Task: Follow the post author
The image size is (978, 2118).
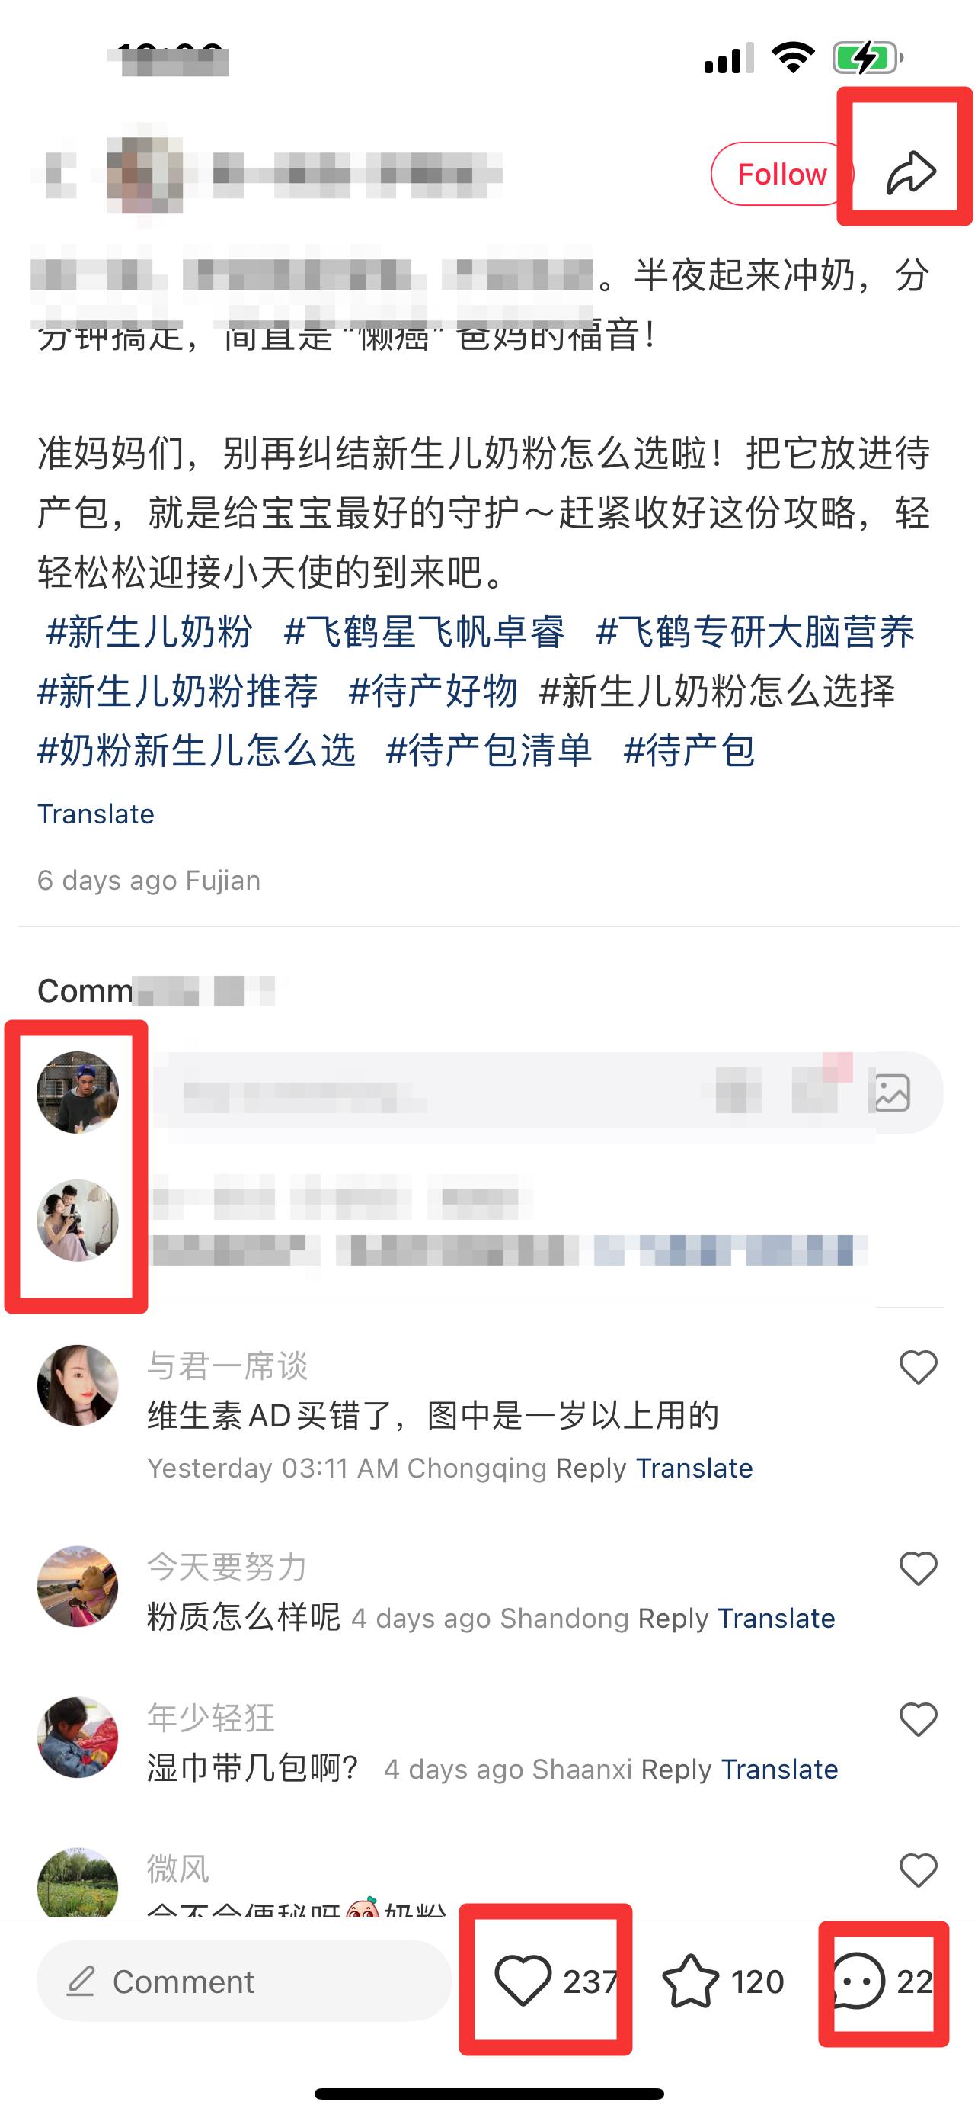Action: [781, 174]
